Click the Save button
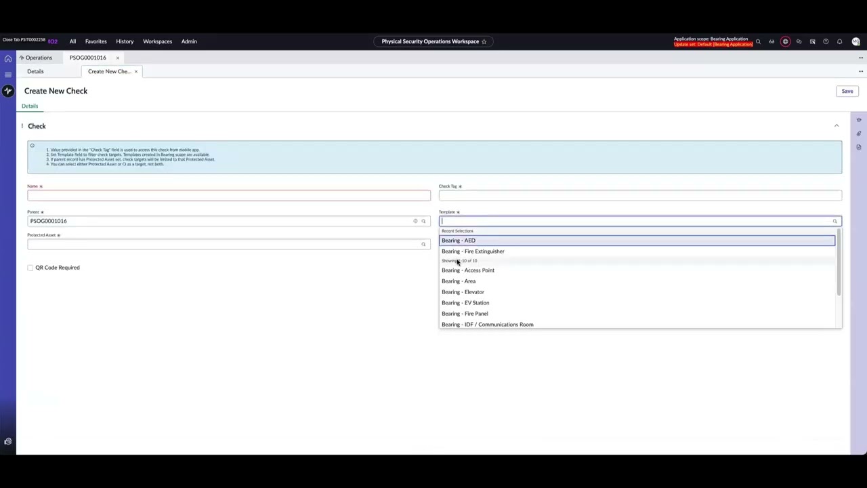867x488 pixels. pos(847,91)
